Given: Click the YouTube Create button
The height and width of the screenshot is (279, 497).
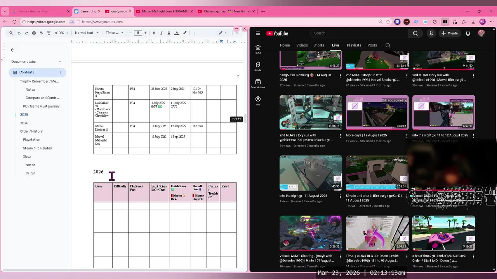Looking at the screenshot, I should [450, 33].
